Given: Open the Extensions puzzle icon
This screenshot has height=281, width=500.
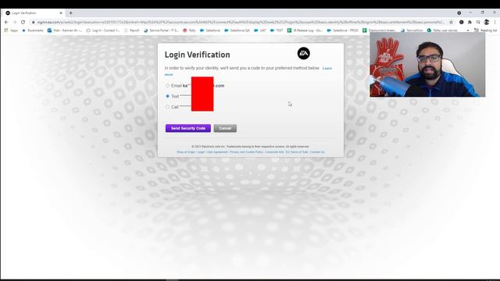Looking at the screenshot, I should [470, 22].
